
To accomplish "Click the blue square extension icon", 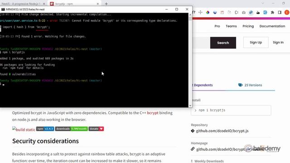I will click(265, 12).
